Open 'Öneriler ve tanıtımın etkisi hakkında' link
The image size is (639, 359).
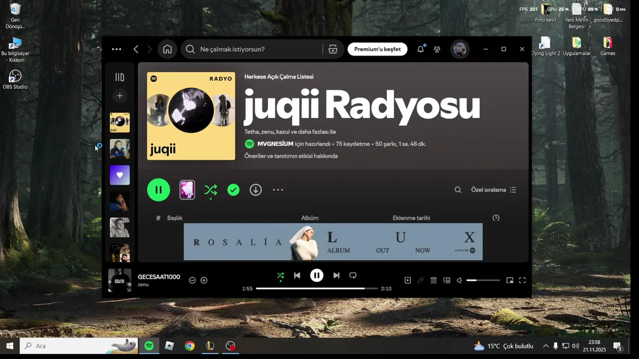(291, 156)
